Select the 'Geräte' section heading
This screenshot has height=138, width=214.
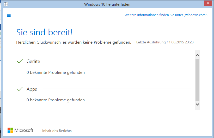click(33, 61)
